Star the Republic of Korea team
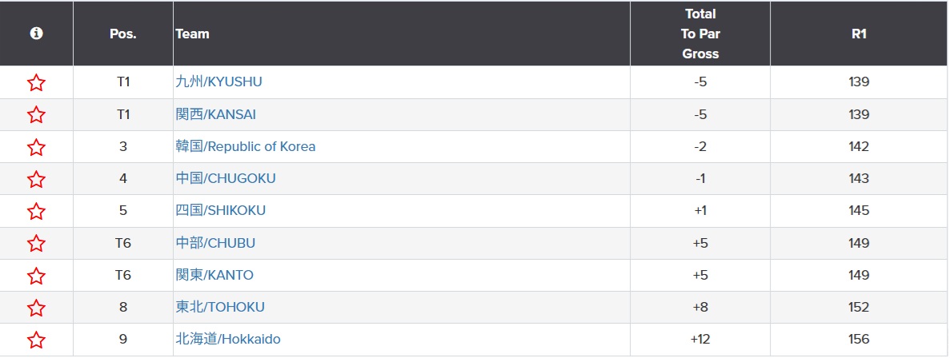 36,147
